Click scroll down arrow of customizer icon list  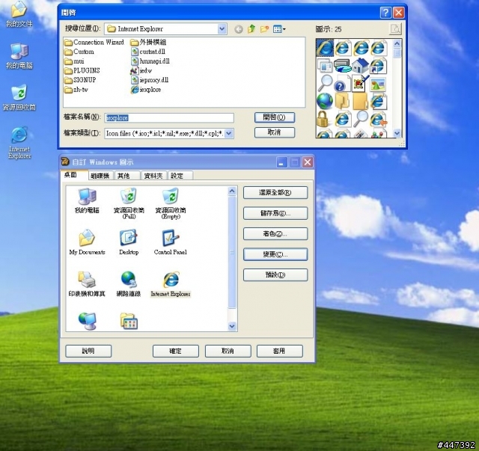click(232, 326)
